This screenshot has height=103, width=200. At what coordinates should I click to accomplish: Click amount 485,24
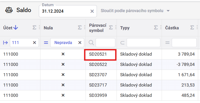pos(188,95)
